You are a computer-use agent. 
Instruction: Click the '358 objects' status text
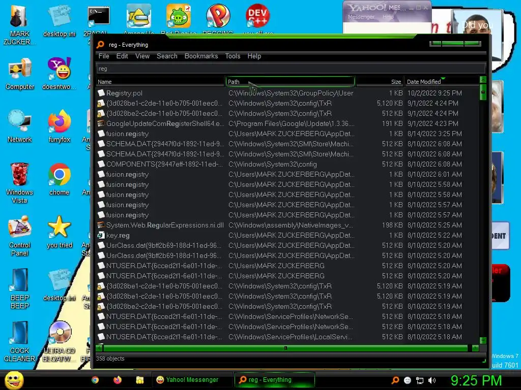click(x=110, y=359)
